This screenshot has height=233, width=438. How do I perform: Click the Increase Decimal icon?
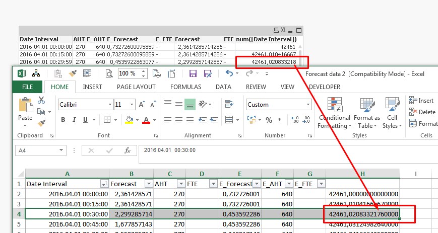295,120
